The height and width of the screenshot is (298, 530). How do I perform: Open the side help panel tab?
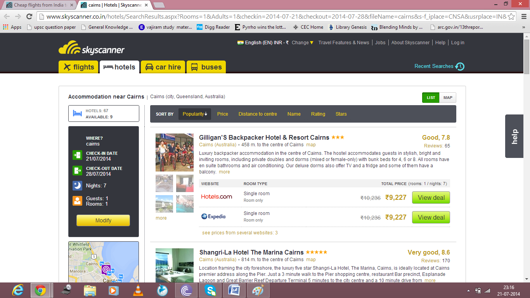(x=514, y=136)
